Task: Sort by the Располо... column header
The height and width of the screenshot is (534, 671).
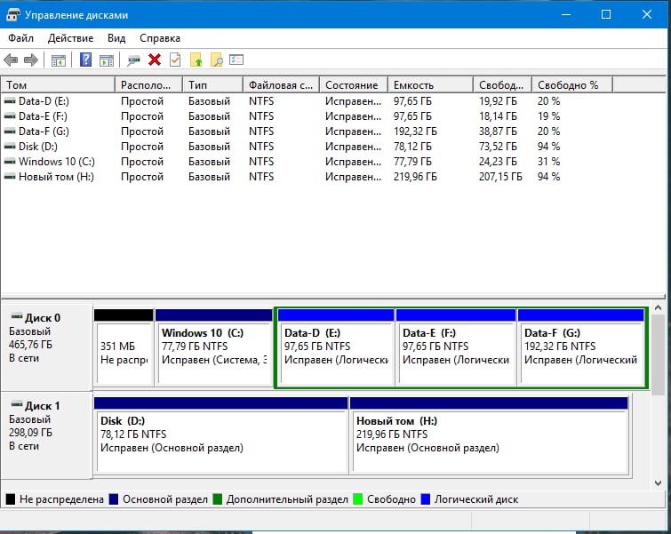Action: (x=149, y=84)
